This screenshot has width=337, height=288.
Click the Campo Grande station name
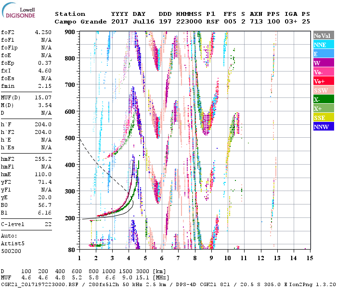tap(78, 22)
